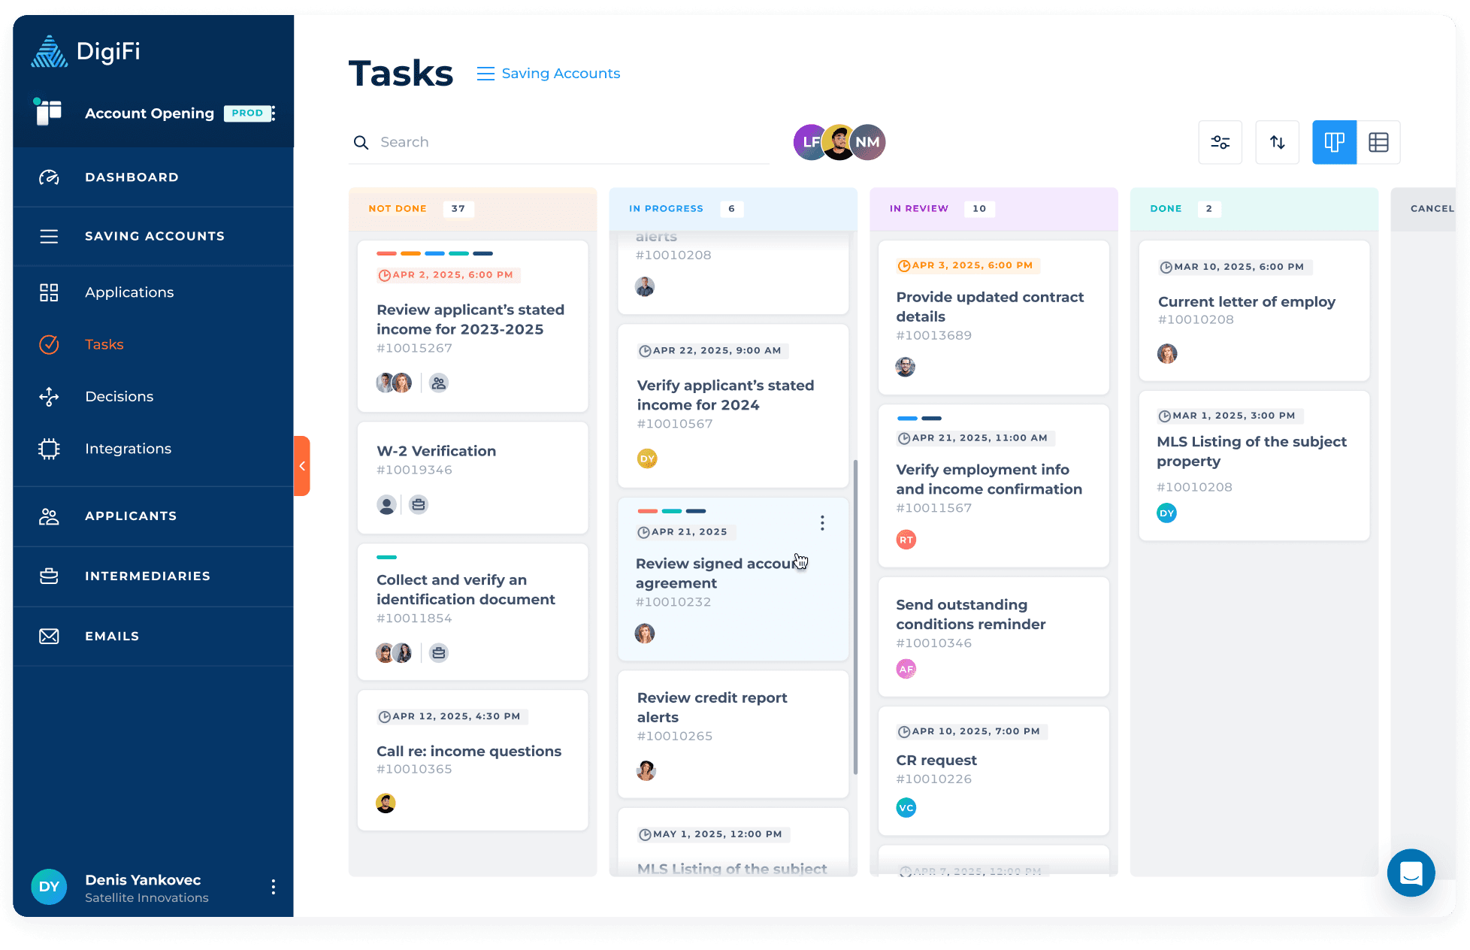Click briefcase icon on Collect and verify card
Image resolution: width=1470 pixels, height=950 pixels.
[439, 653]
